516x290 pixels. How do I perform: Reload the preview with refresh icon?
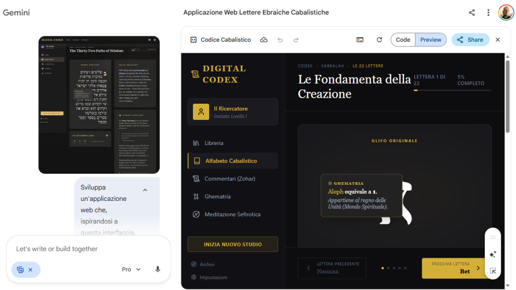tap(379, 40)
